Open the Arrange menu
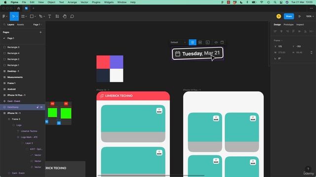Image resolution: width=316 pixels, height=177 pixels. tap(72, 2)
